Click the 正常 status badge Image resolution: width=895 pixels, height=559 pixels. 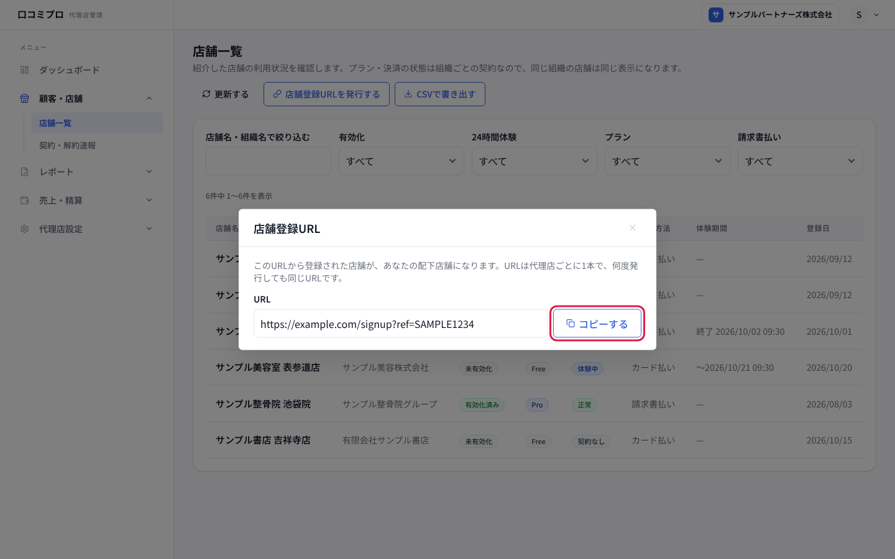click(x=584, y=405)
